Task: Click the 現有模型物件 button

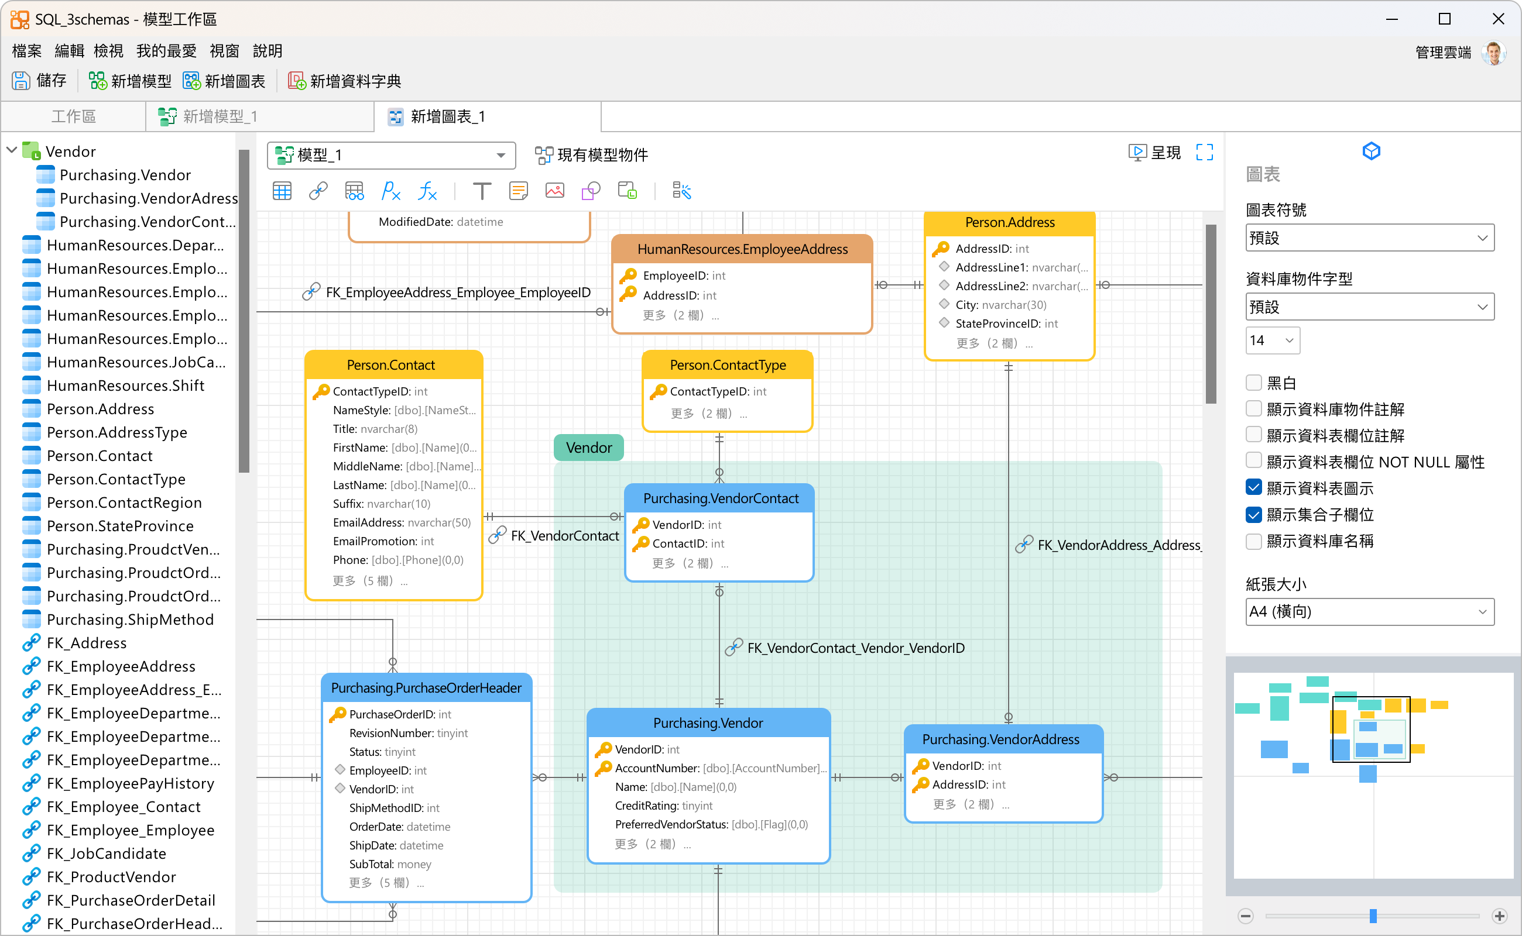Action: click(x=591, y=155)
